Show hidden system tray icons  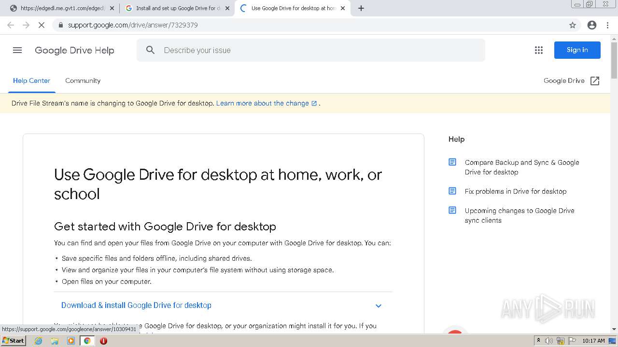[538, 341]
